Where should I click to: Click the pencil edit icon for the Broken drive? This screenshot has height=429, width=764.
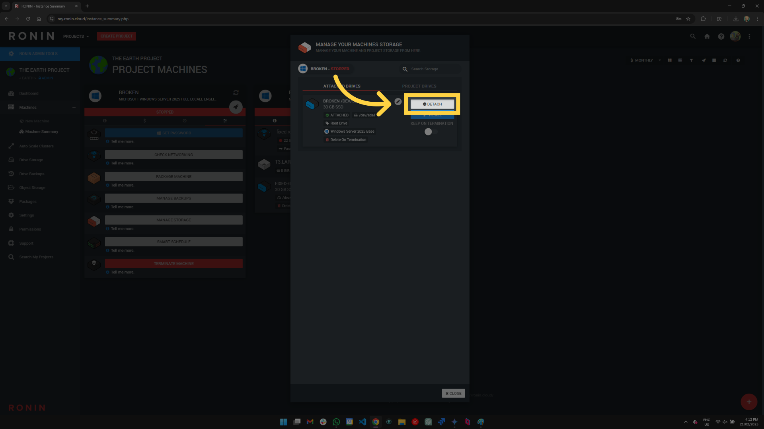[398, 102]
